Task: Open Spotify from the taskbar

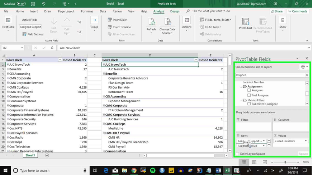Action: pos(152,170)
